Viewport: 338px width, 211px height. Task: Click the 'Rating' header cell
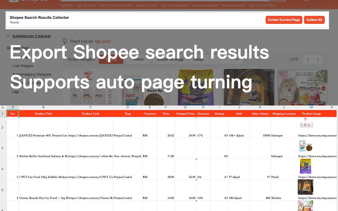coord(219,114)
